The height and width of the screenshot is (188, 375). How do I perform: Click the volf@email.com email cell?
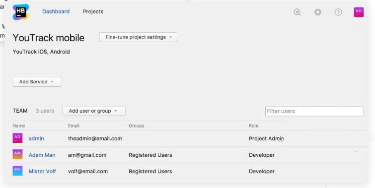88,171
